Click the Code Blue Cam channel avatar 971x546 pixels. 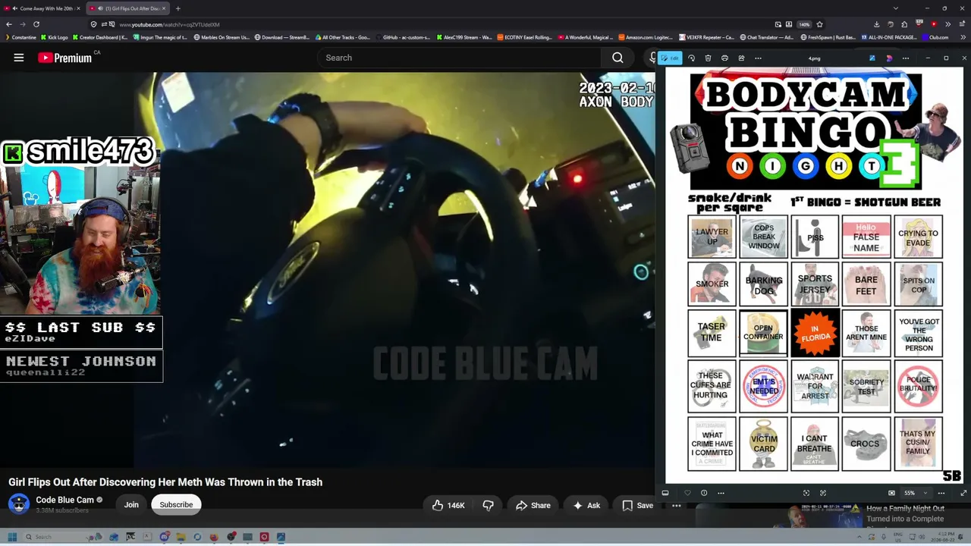pos(19,504)
